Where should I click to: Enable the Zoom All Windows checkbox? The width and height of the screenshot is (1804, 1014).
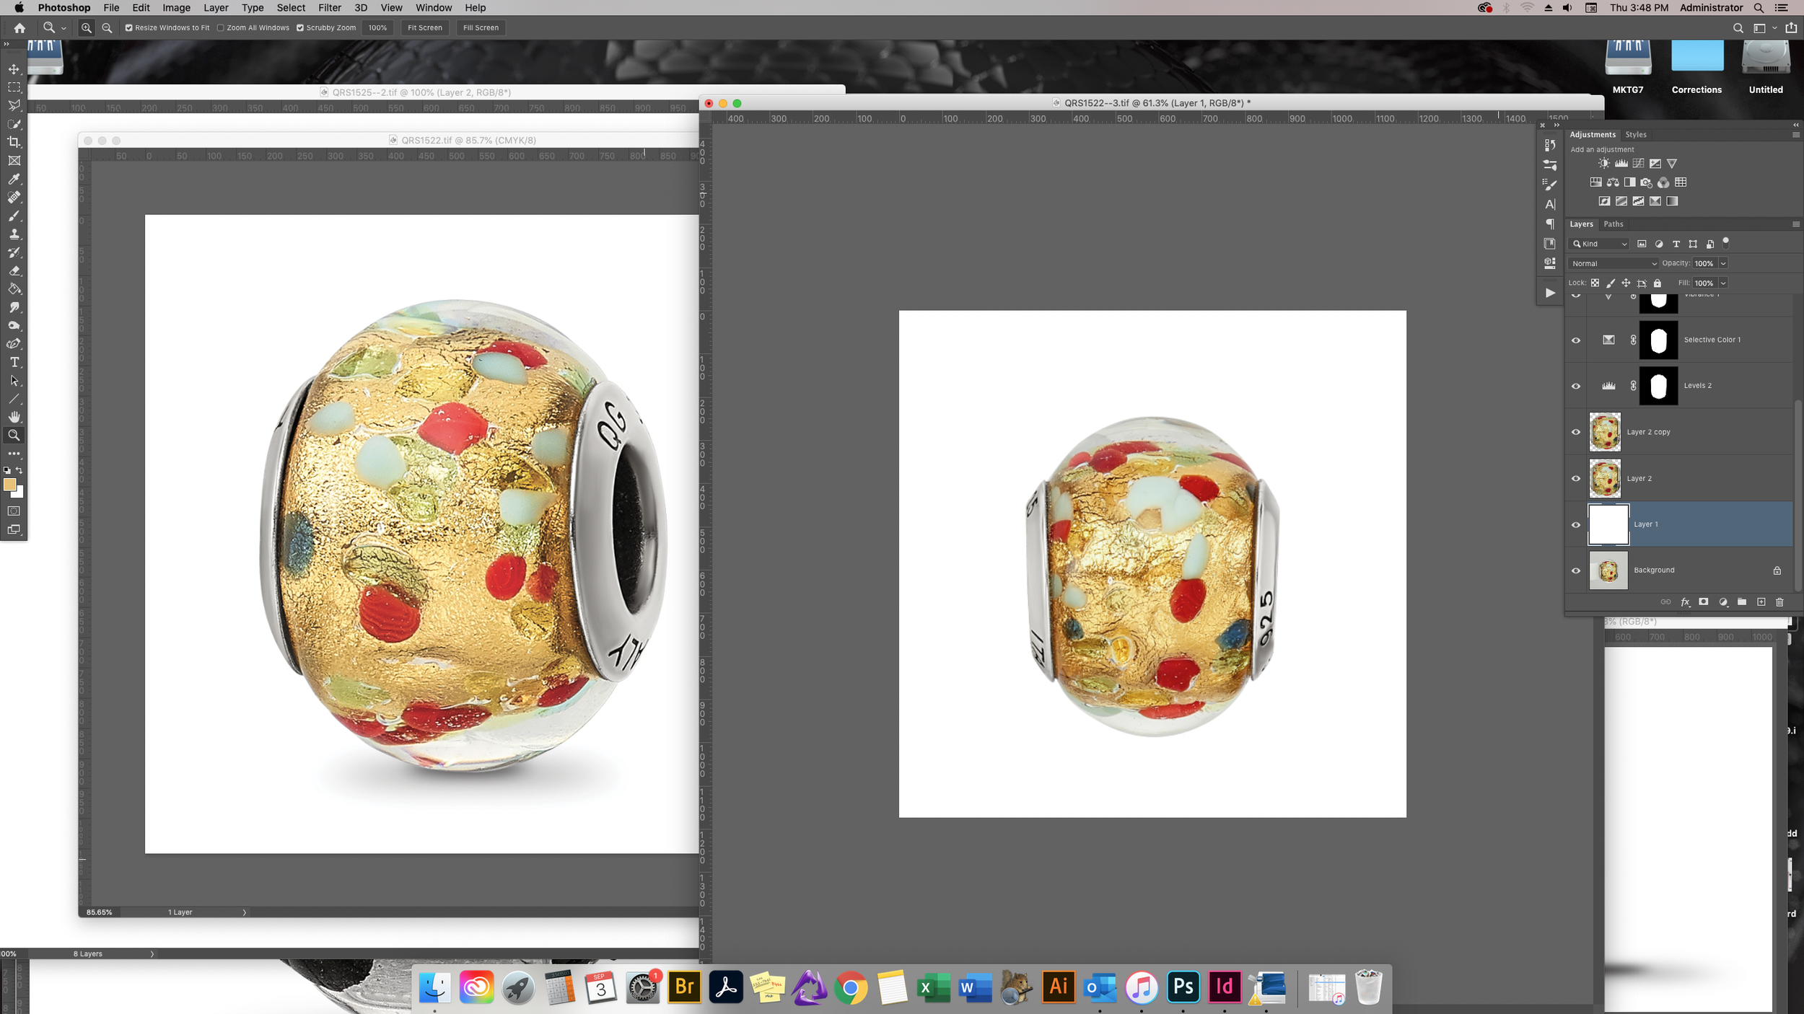[220, 27]
